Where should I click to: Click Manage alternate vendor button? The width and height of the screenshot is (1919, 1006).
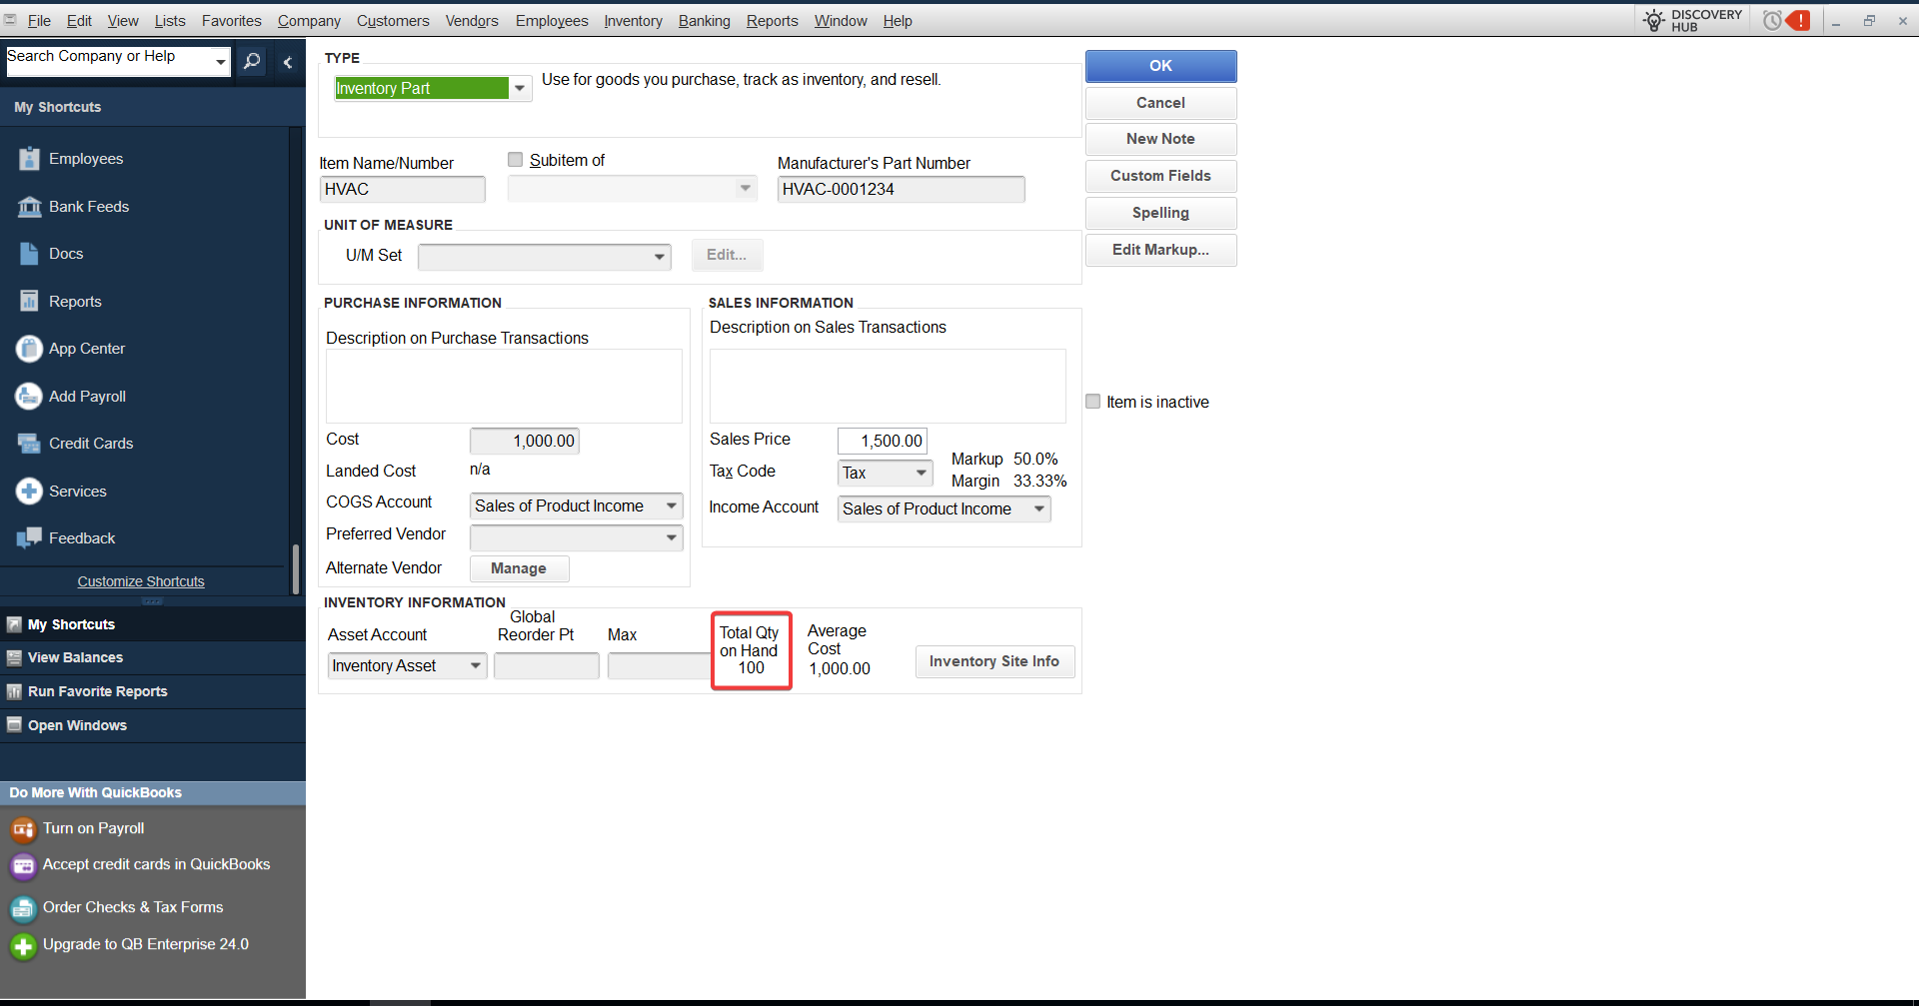click(x=519, y=568)
